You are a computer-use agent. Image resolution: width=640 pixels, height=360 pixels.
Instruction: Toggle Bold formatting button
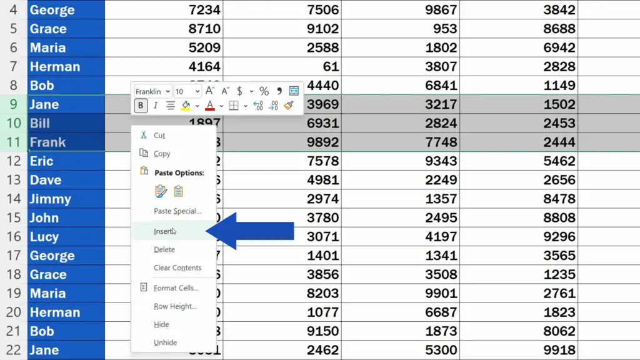click(141, 106)
